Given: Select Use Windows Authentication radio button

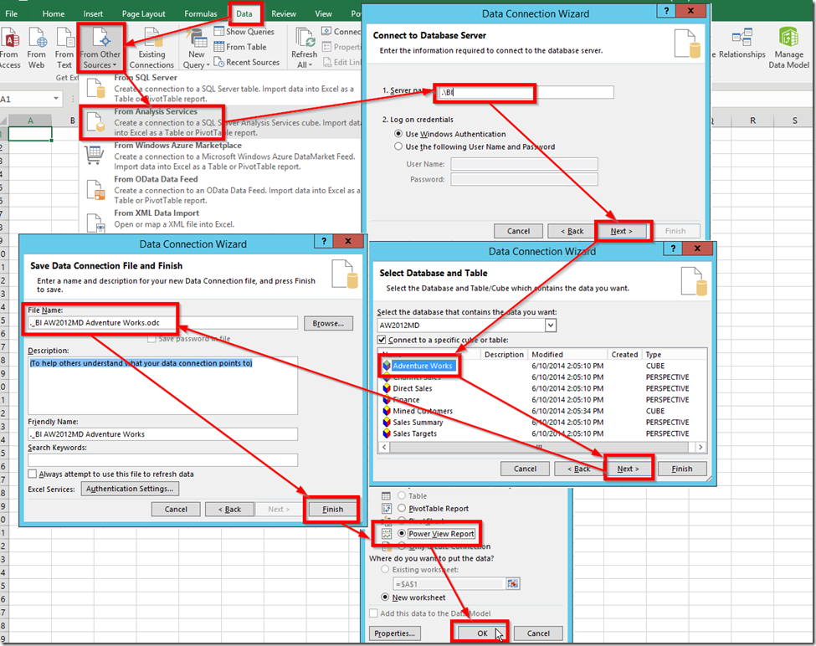Looking at the screenshot, I should coord(398,134).
